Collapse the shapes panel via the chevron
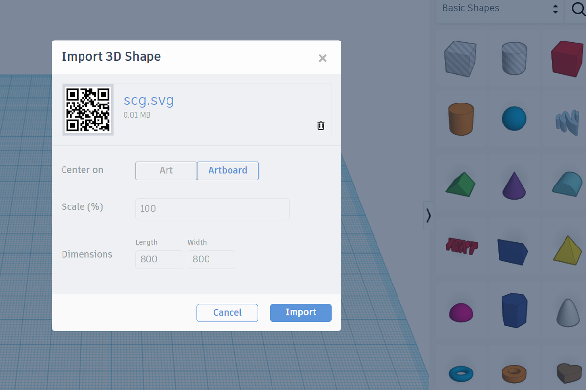Image resolution: width=586 pixels, height=390 pixels. point(428,215)
